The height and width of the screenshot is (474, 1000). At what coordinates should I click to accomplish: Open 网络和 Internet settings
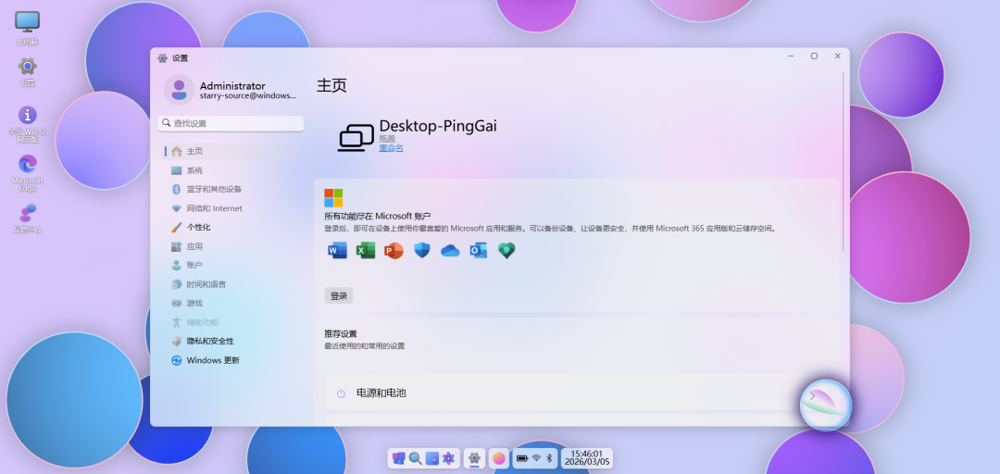[x=231, y=208]
